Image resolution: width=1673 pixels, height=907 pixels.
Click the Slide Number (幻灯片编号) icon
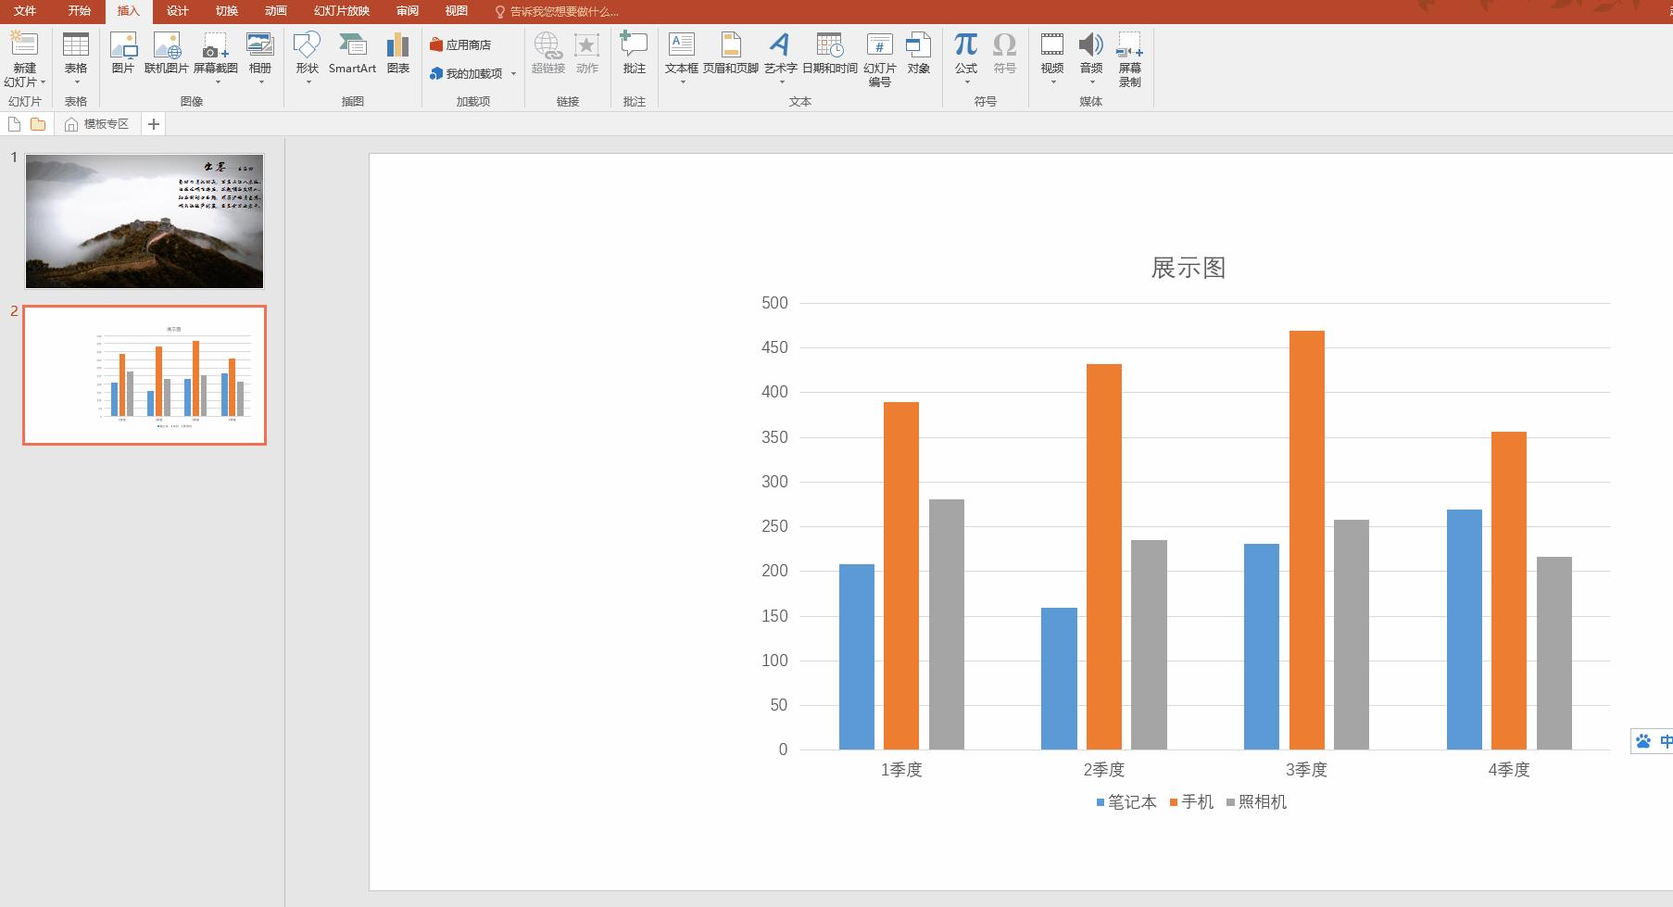click(879, 59)
